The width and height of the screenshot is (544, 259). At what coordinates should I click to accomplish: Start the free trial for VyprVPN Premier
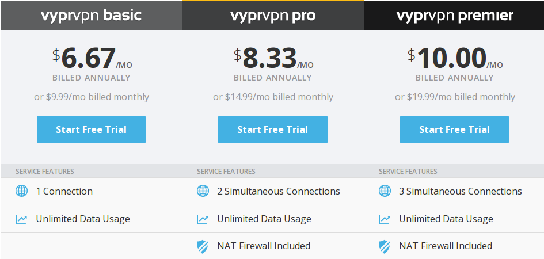tap(455, 129)
